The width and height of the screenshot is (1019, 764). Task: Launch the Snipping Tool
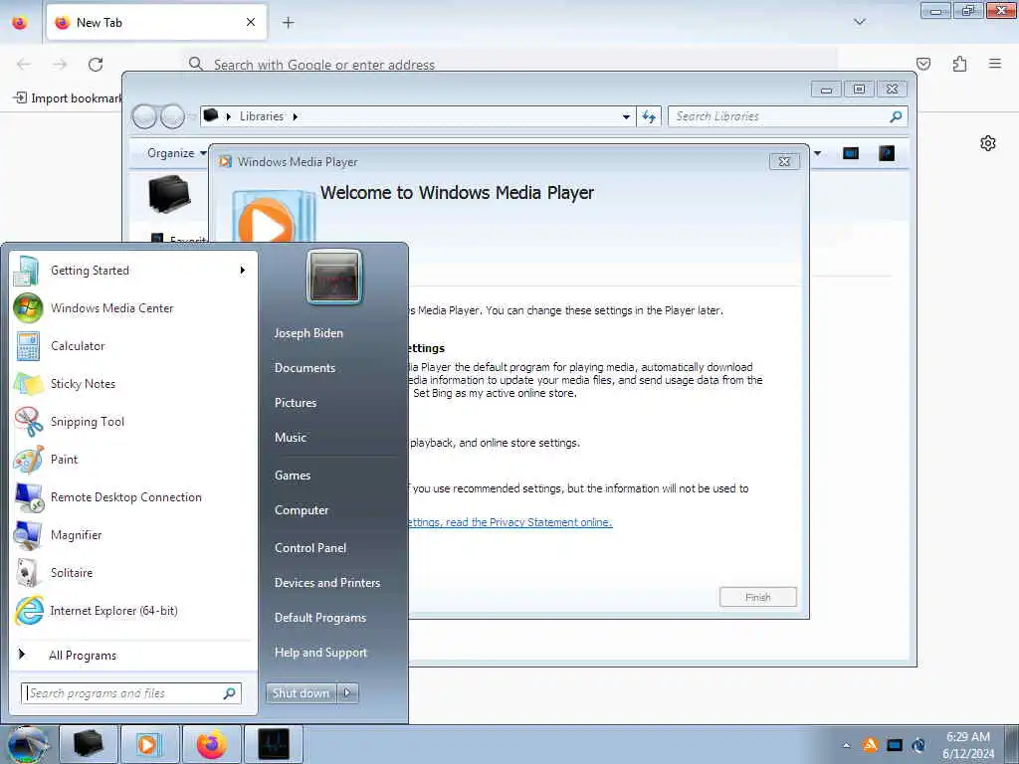[134, 421]
